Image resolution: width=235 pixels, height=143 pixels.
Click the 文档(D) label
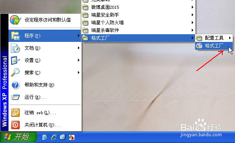pos(32,48)
